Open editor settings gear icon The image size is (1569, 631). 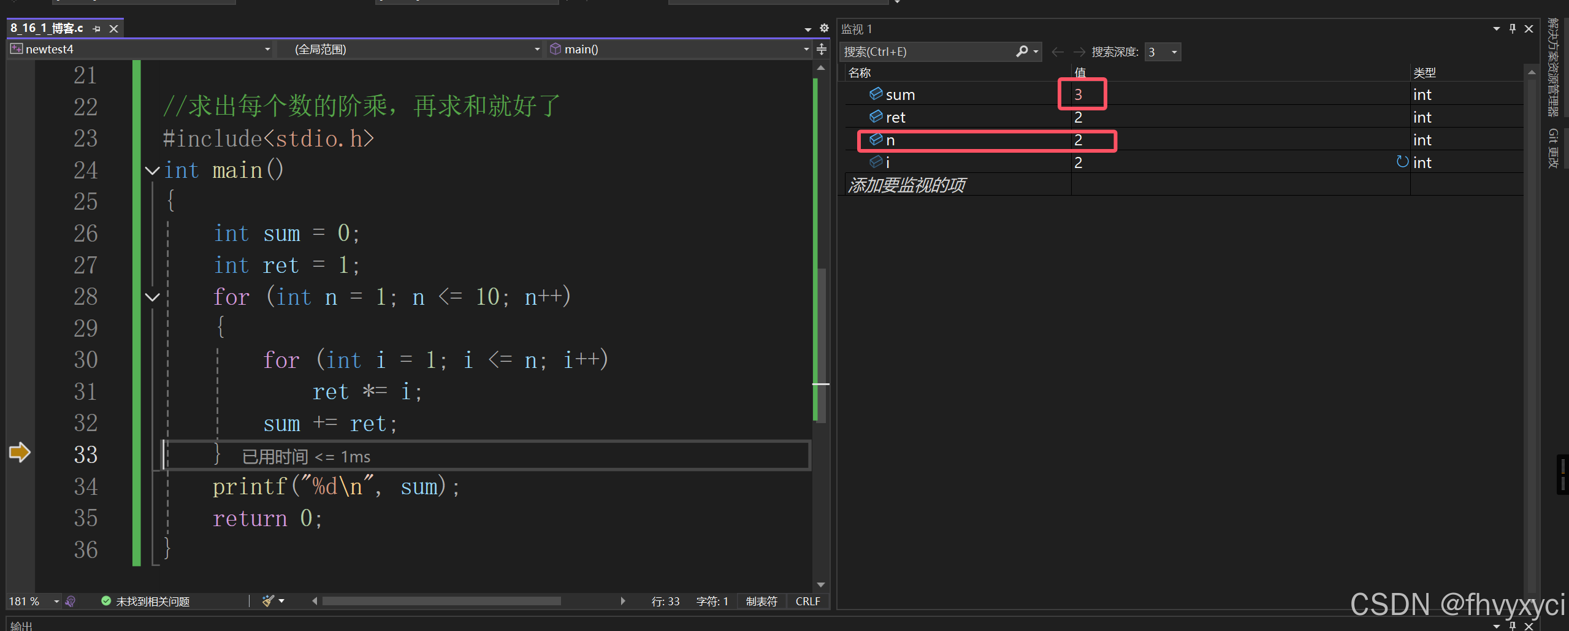coord(824,28)
